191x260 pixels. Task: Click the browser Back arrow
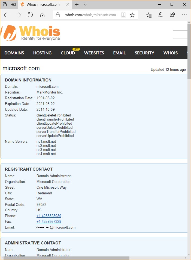pos(7,15)
